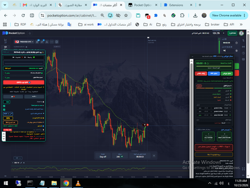Viewport: 250px width, 188px height.
Task: Open the broker bookmarks folder
Action: point(212,25)
